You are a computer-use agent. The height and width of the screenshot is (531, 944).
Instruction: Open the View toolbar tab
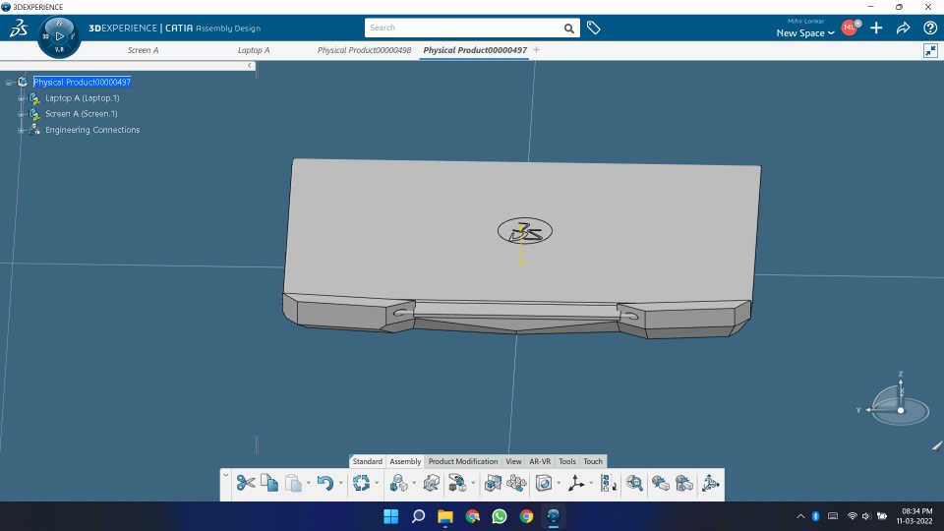click(x=513, y=461)
